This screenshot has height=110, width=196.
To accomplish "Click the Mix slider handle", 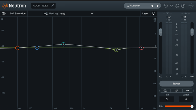I will [x=192, y=106].
